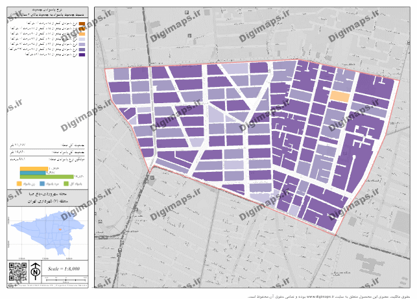Click the district line 'منطقه (۷) شهرداری تهران'
This screenshot has width=417, height=299.
coord(47,201)
